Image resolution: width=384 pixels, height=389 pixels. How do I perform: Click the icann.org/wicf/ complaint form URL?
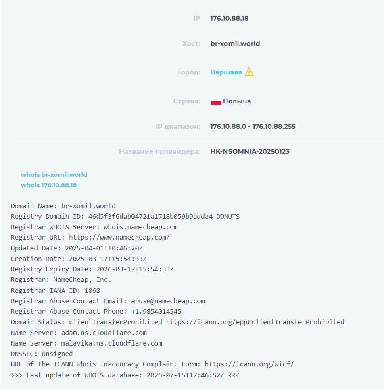tap(249, 364)
